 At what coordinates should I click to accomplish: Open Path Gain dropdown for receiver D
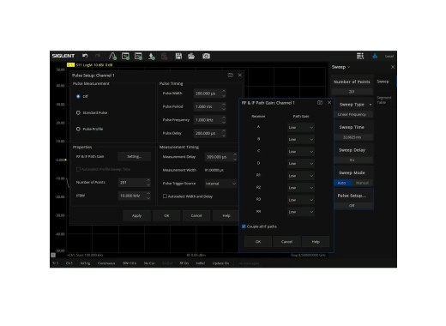(301, 163)
